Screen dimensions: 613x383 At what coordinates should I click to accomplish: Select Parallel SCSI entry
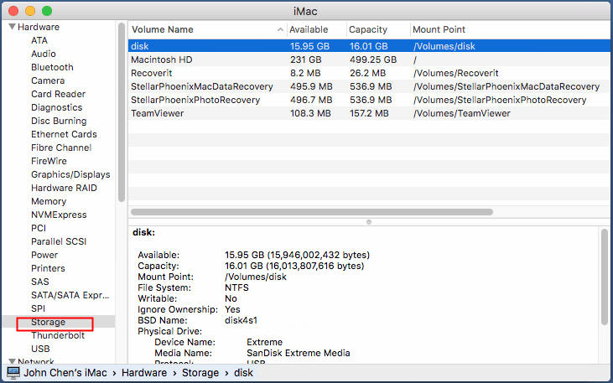click(x=59, y=241)
